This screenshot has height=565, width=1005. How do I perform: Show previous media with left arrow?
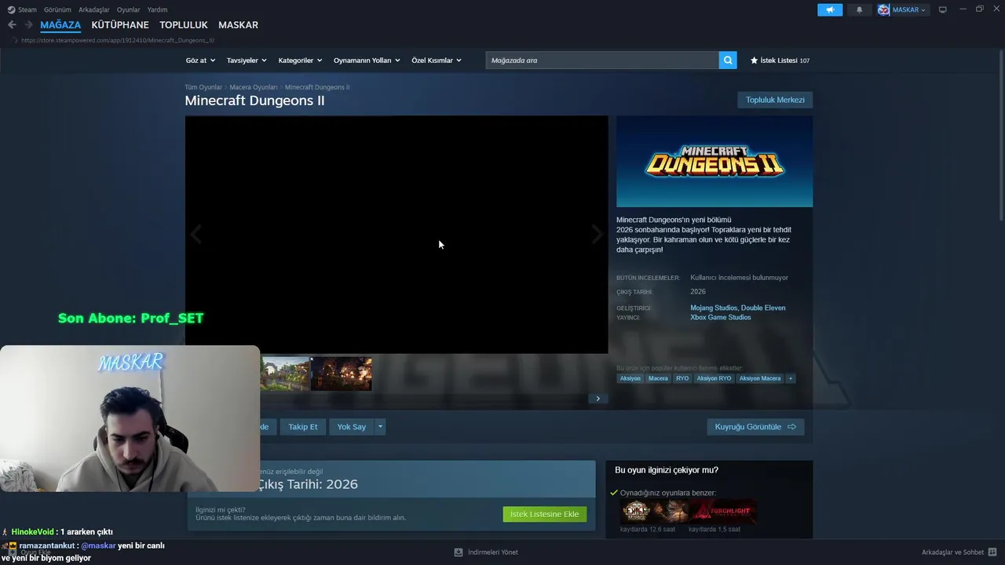pos(196,234)
